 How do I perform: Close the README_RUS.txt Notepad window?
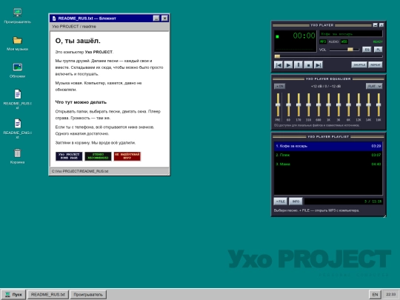164,18
